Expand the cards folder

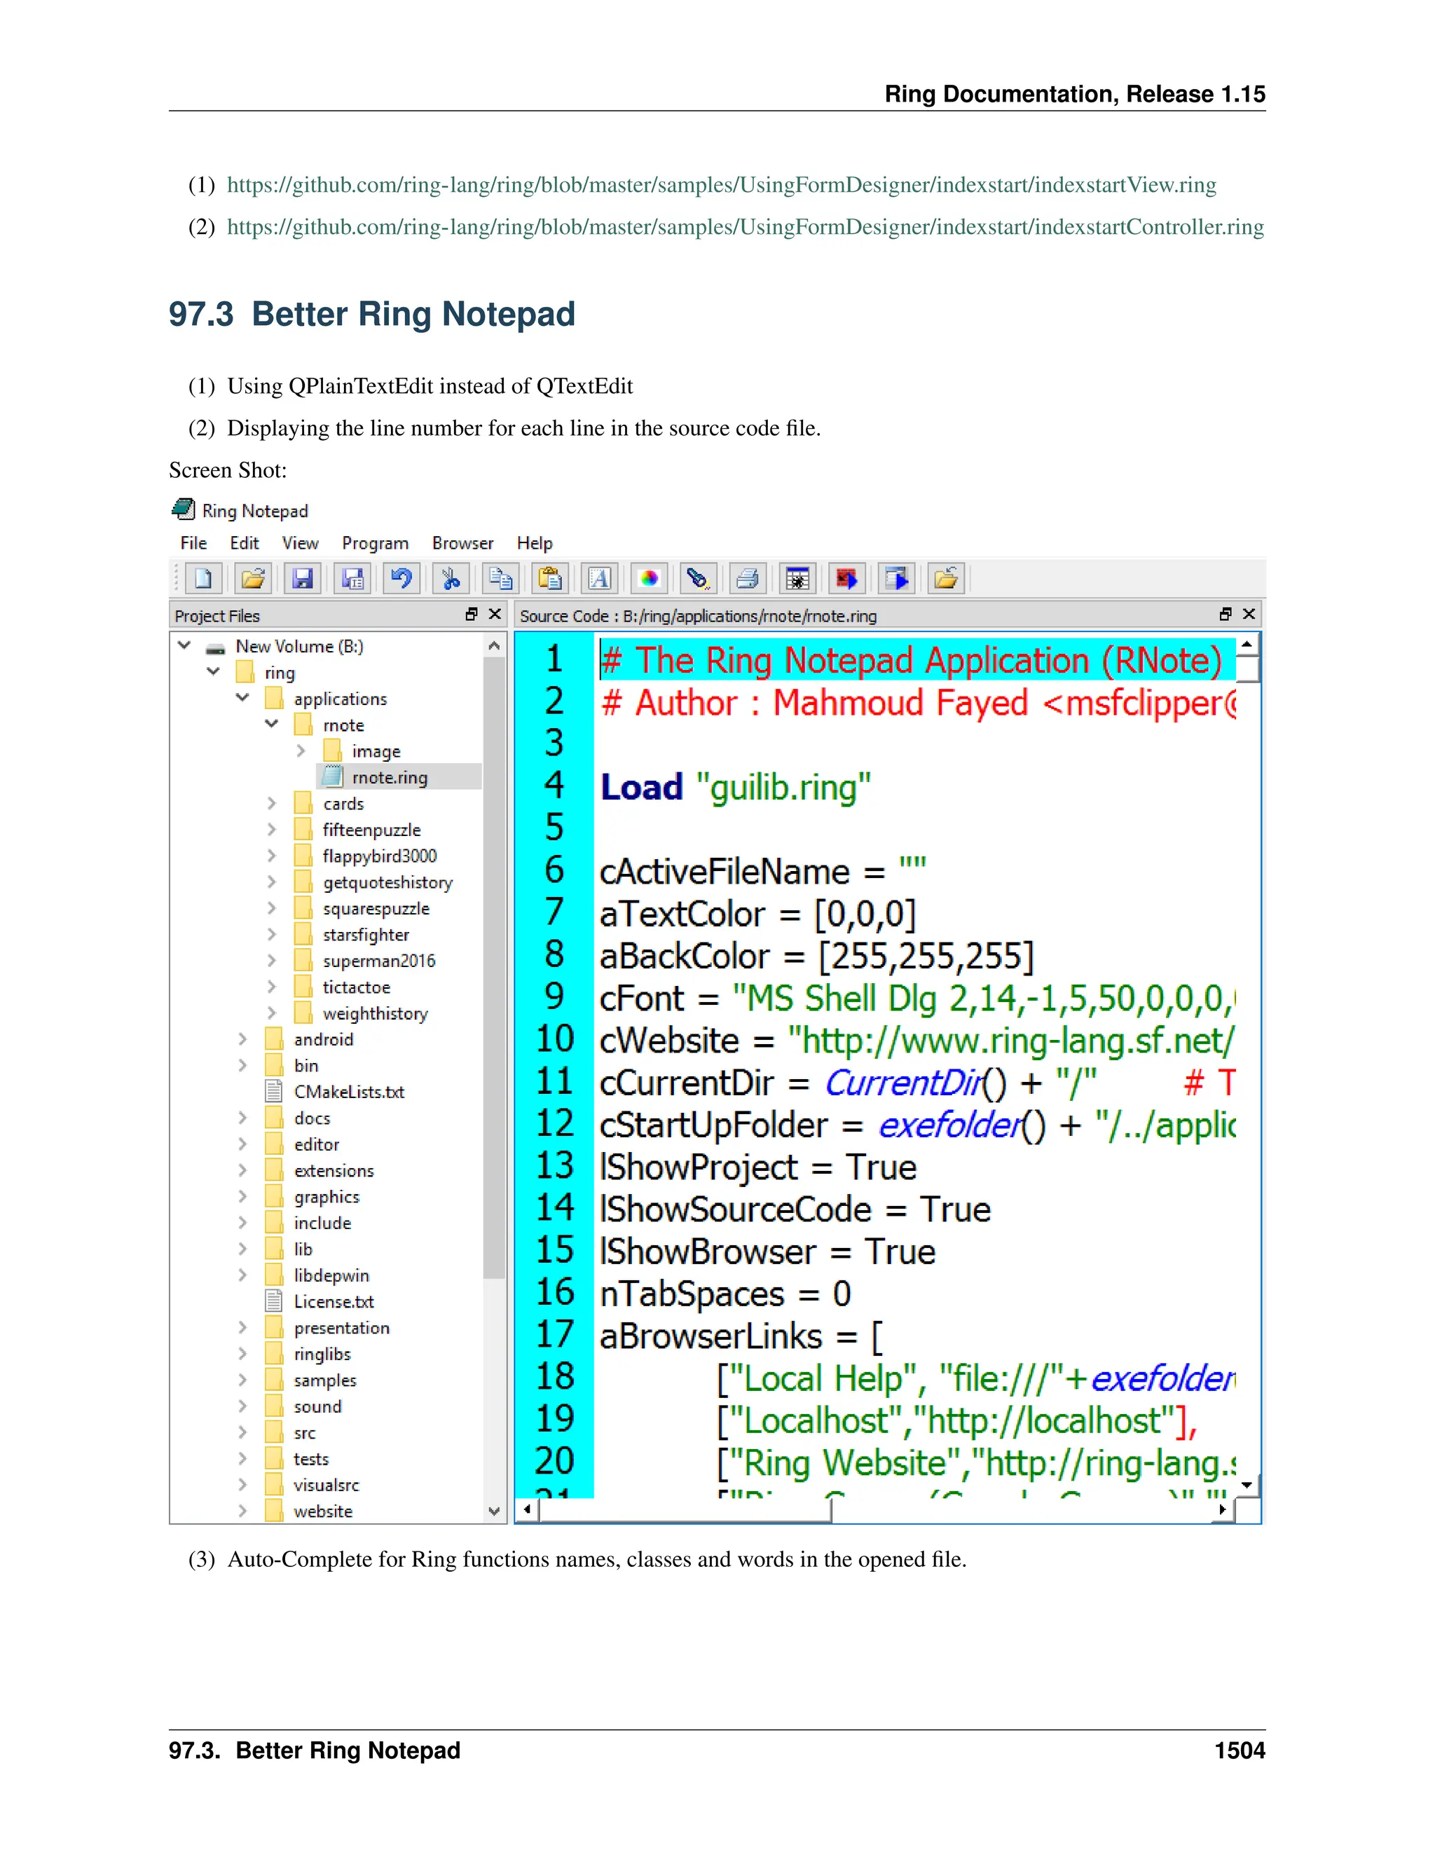[x=271, y=804]
